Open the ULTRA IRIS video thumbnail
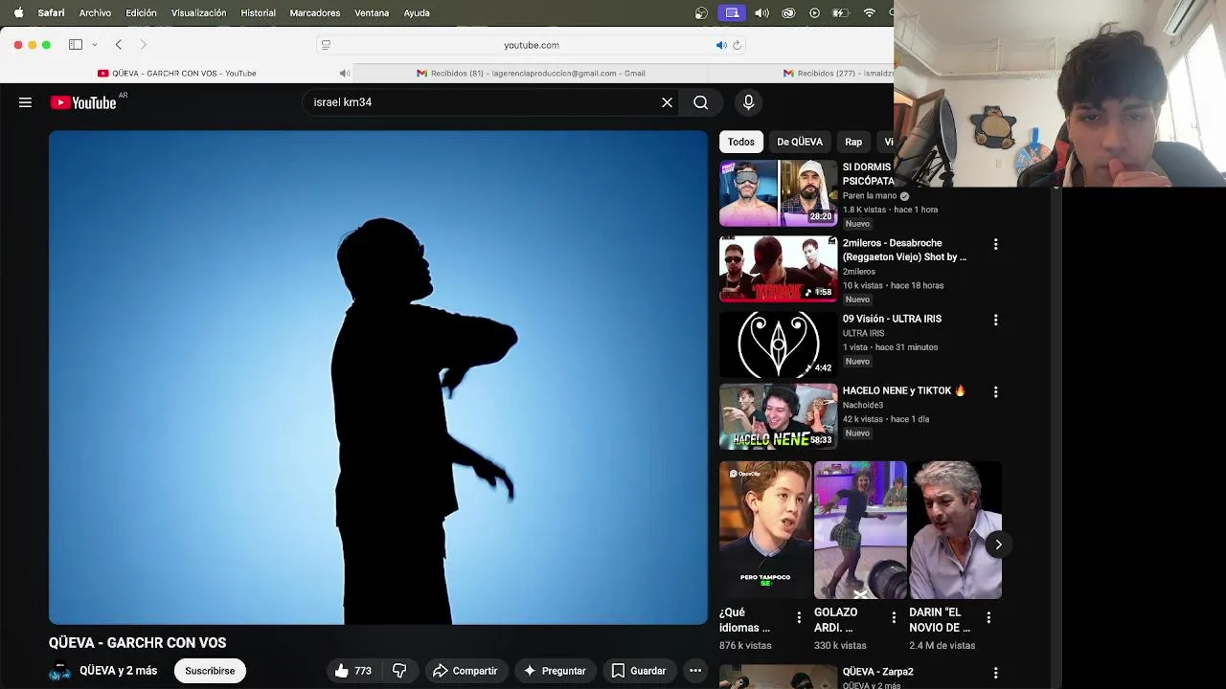 point(778,344)
